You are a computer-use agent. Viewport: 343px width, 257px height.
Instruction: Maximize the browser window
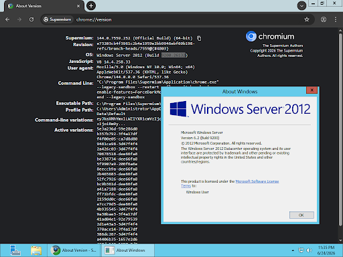pos(322,3)
